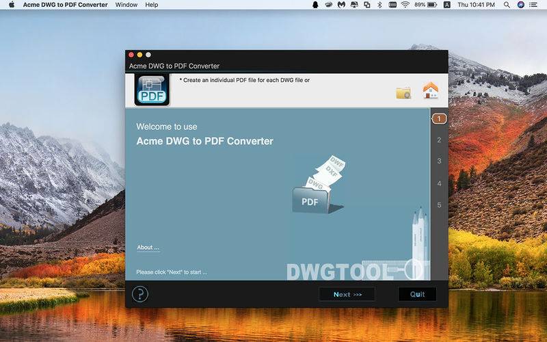This screenshot has width=547, height=342.
Task: Click the window title Acme DWG to PDF Converter
Action: pos(174,66)
